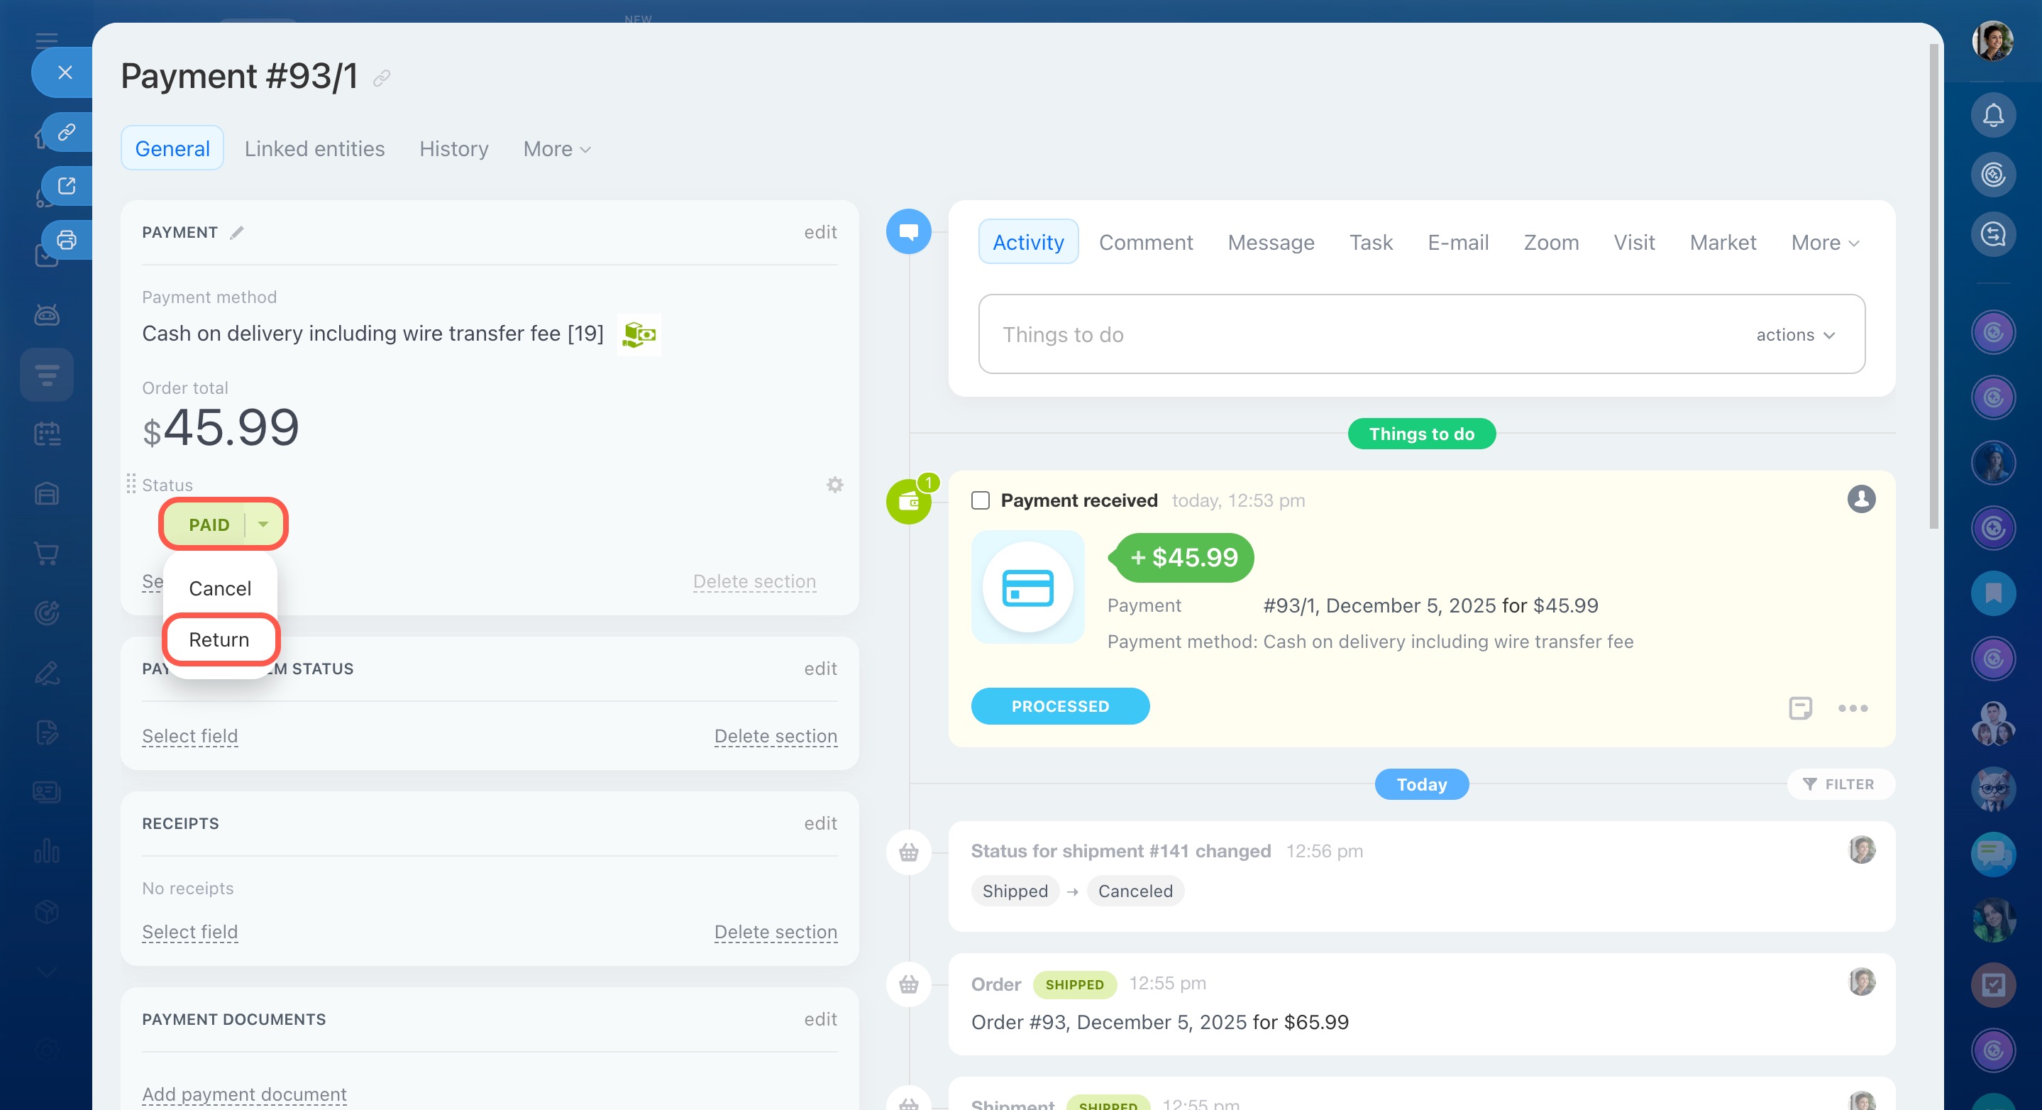Screen dimensions: 2042x1110
Task: Click the shopping cart sidebar icon
Action: click(x=47, y=554)
